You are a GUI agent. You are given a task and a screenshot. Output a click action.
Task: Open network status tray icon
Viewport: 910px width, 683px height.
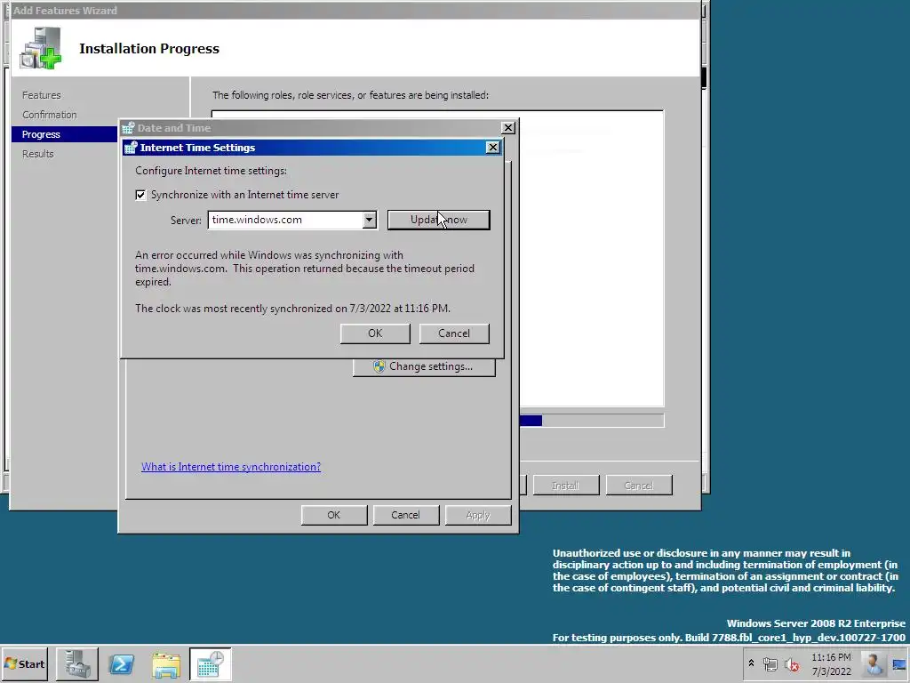pos(770,663)
